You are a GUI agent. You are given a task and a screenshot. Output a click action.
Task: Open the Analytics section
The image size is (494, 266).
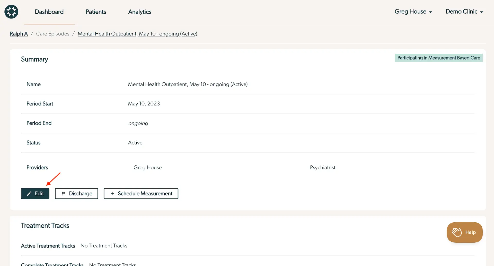pos(139,12)
